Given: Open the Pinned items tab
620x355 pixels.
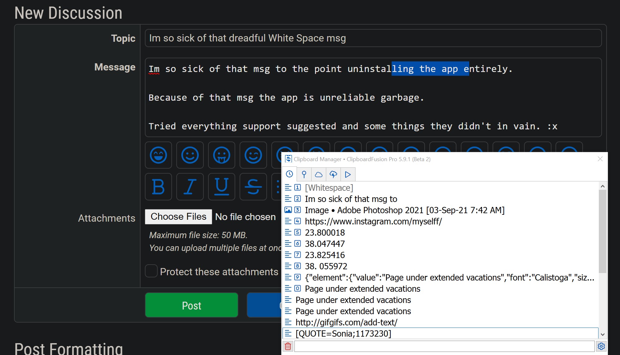Looking at the screenshot, I should 304,174.
